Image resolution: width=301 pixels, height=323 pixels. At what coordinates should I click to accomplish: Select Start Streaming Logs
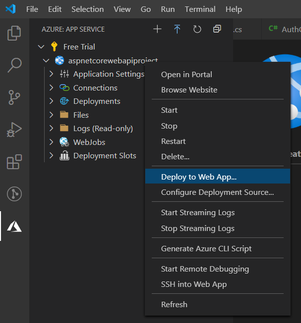218,213
